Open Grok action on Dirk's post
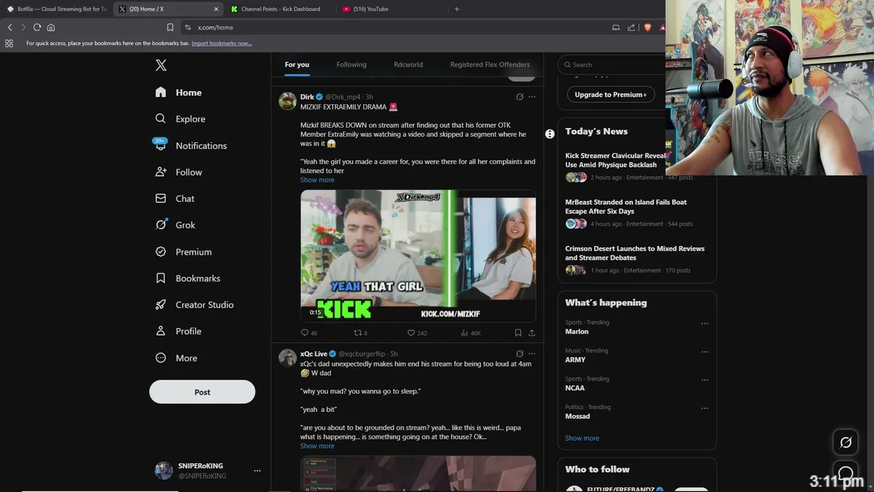The width and height of the screenshot is (874, 492). (x=520, y=97)
